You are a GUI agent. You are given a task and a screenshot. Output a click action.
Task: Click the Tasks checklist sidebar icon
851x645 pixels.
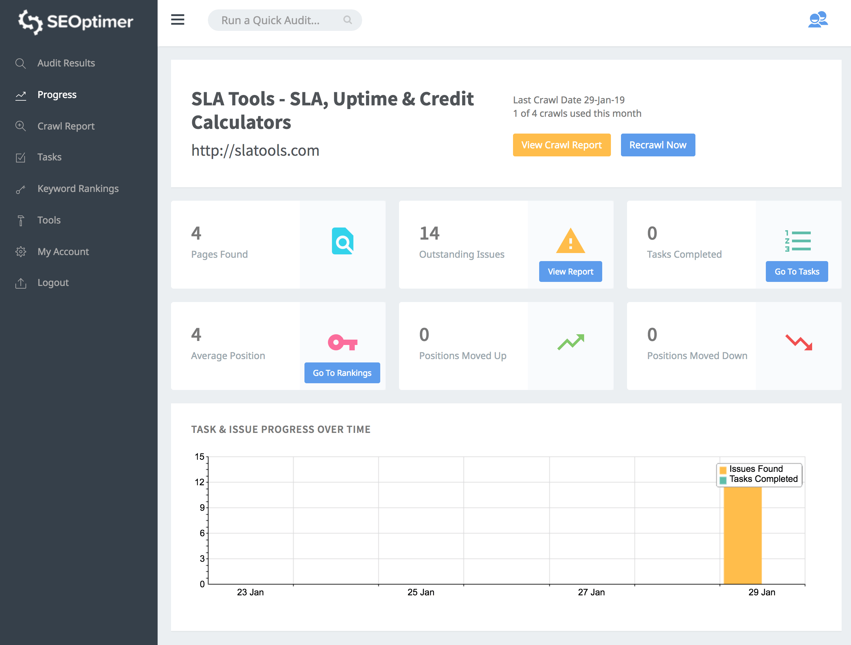click(x=20, y=157)
